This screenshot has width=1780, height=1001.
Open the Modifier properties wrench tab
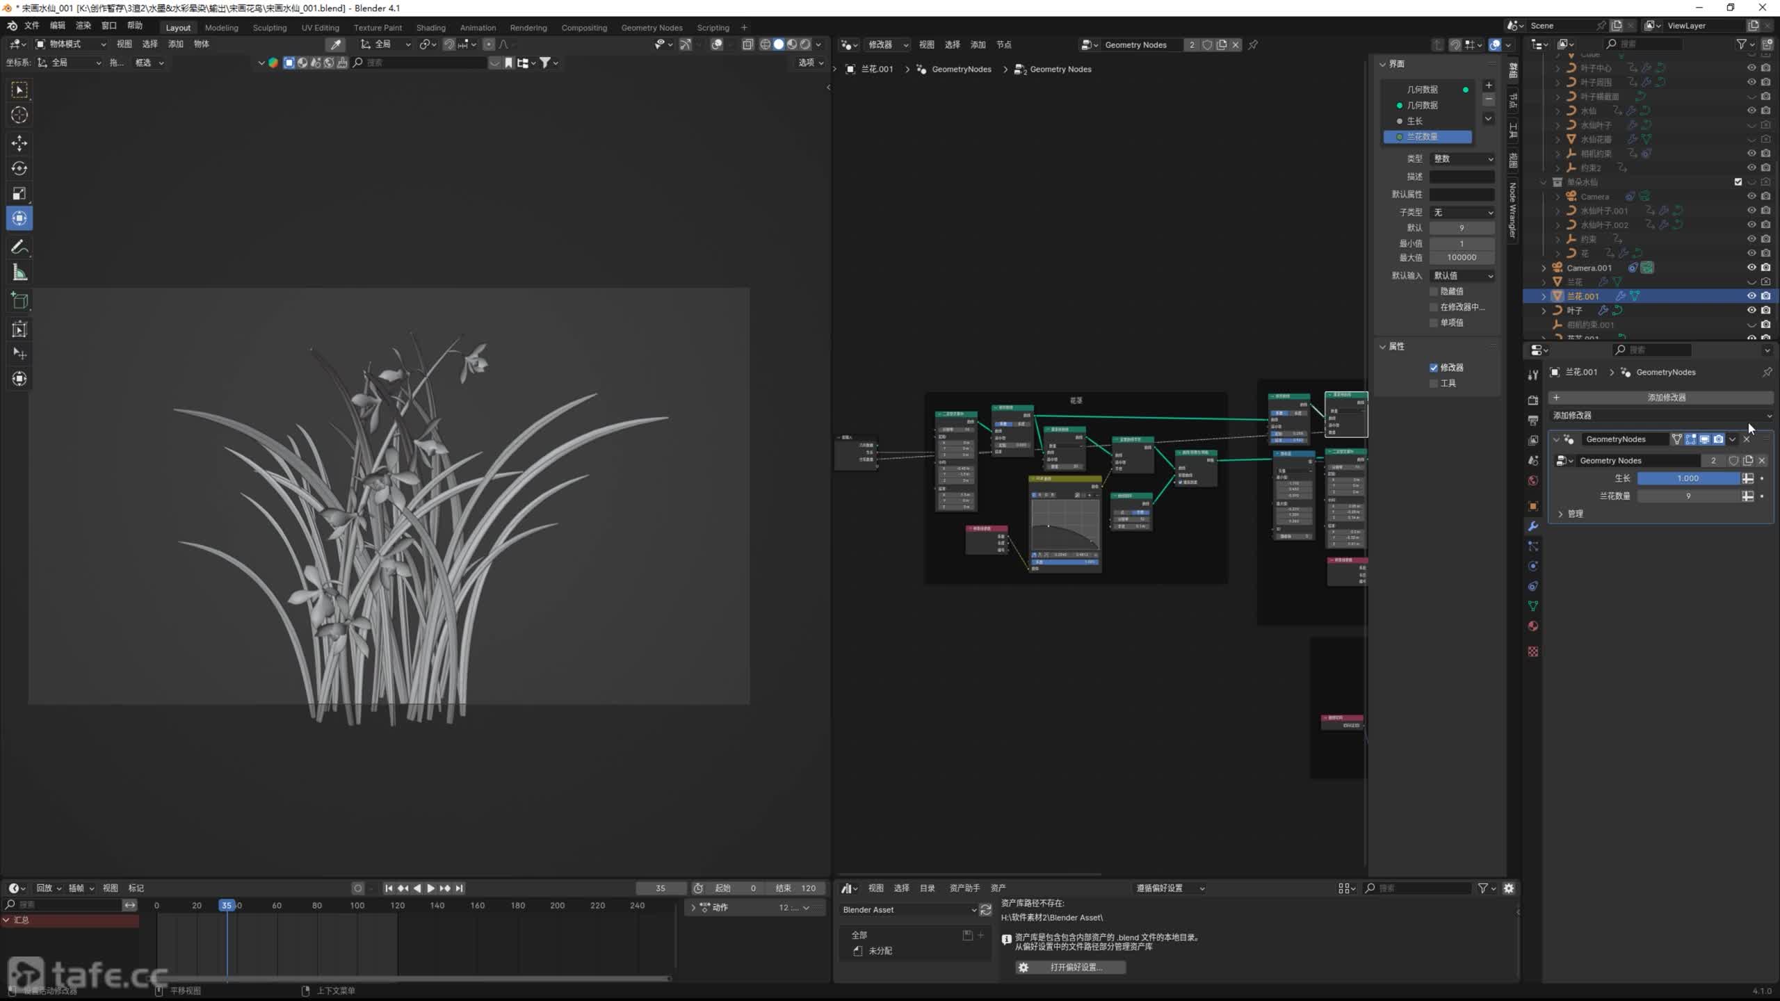pos(1533,526)
